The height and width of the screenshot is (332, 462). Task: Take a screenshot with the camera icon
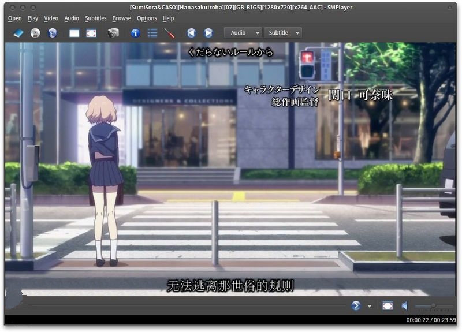click(113, 33)
